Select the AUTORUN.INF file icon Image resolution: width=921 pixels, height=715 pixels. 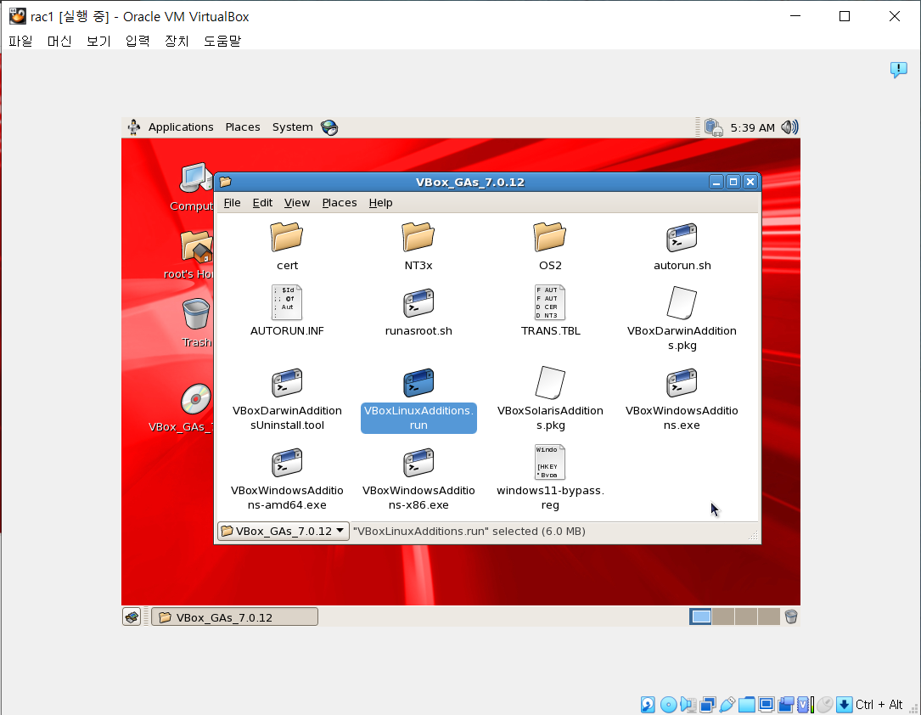tap(287, 302)
